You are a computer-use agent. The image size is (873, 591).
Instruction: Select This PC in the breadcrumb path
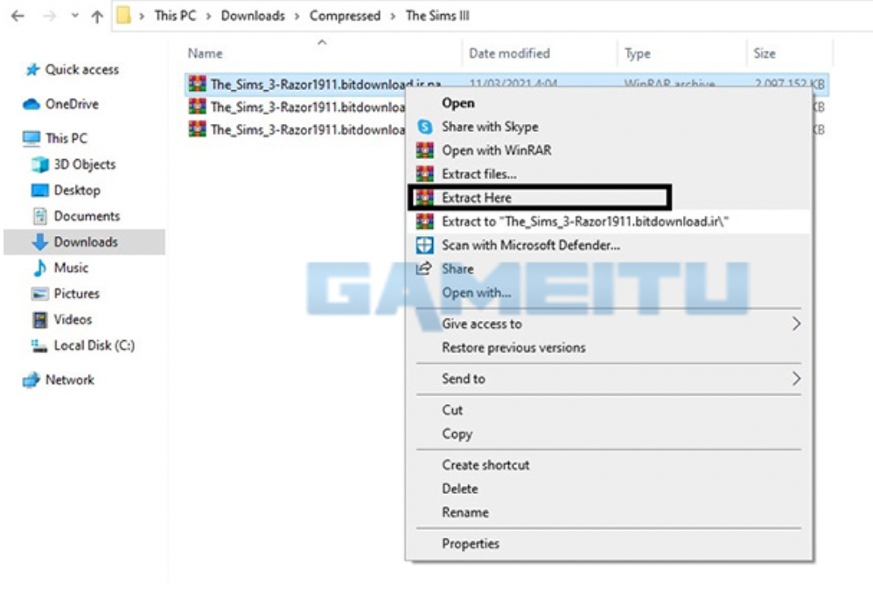[x=175, y=16]
